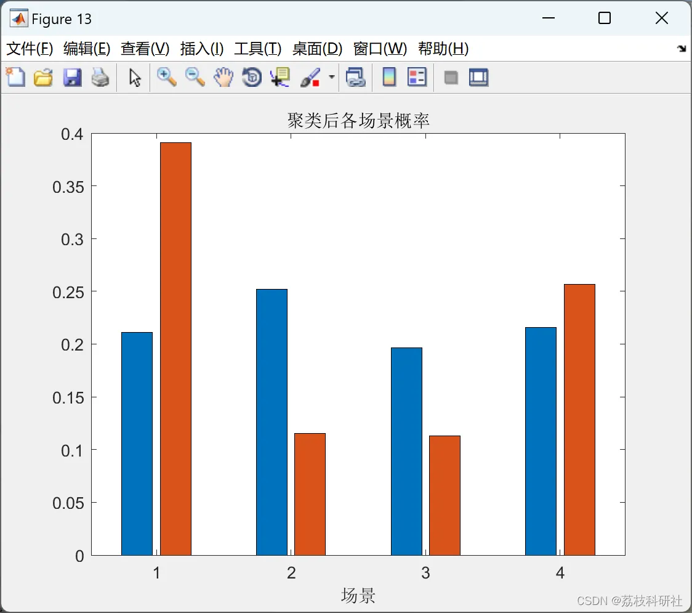The width and height of the screenshot is (692, 613).
Task: Open the 文件(F) menu
Action: [30, 49]
